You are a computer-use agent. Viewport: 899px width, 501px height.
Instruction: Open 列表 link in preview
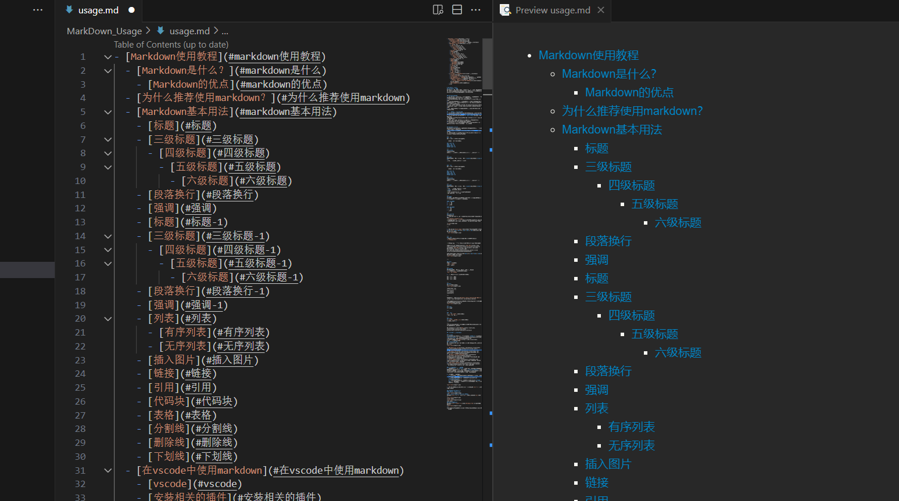(x=597, y=408)
